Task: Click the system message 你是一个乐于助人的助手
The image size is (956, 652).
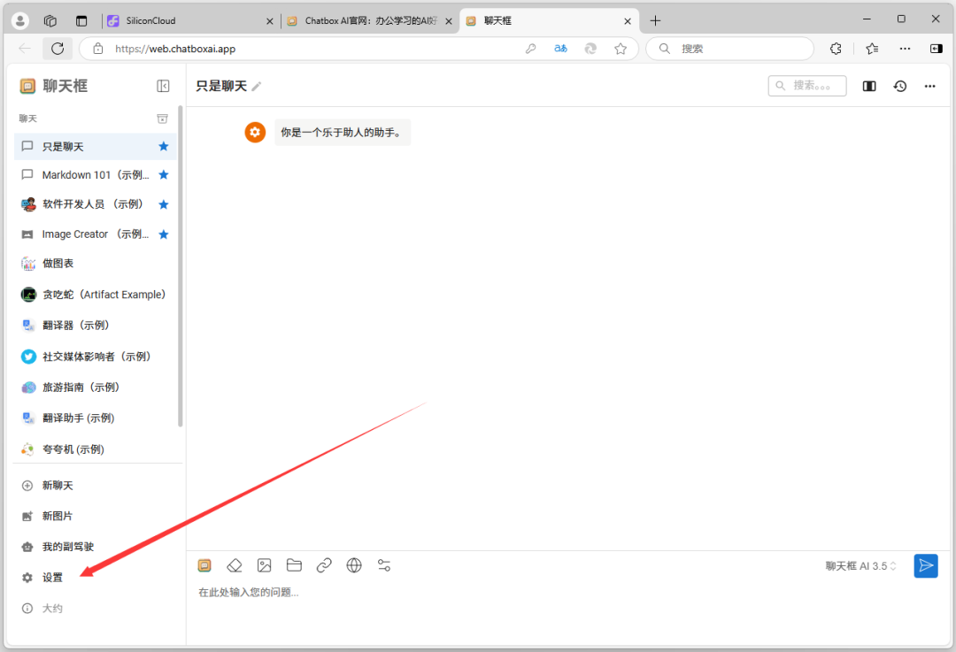Action: [342, 132]
